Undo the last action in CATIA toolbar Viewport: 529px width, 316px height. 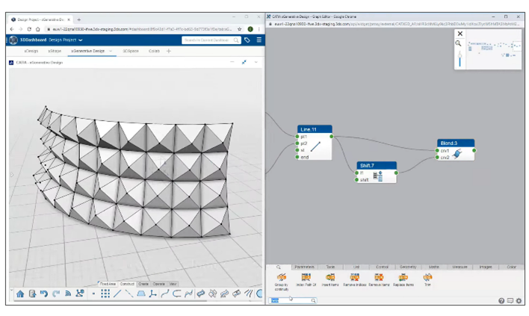tap(44, 294)
